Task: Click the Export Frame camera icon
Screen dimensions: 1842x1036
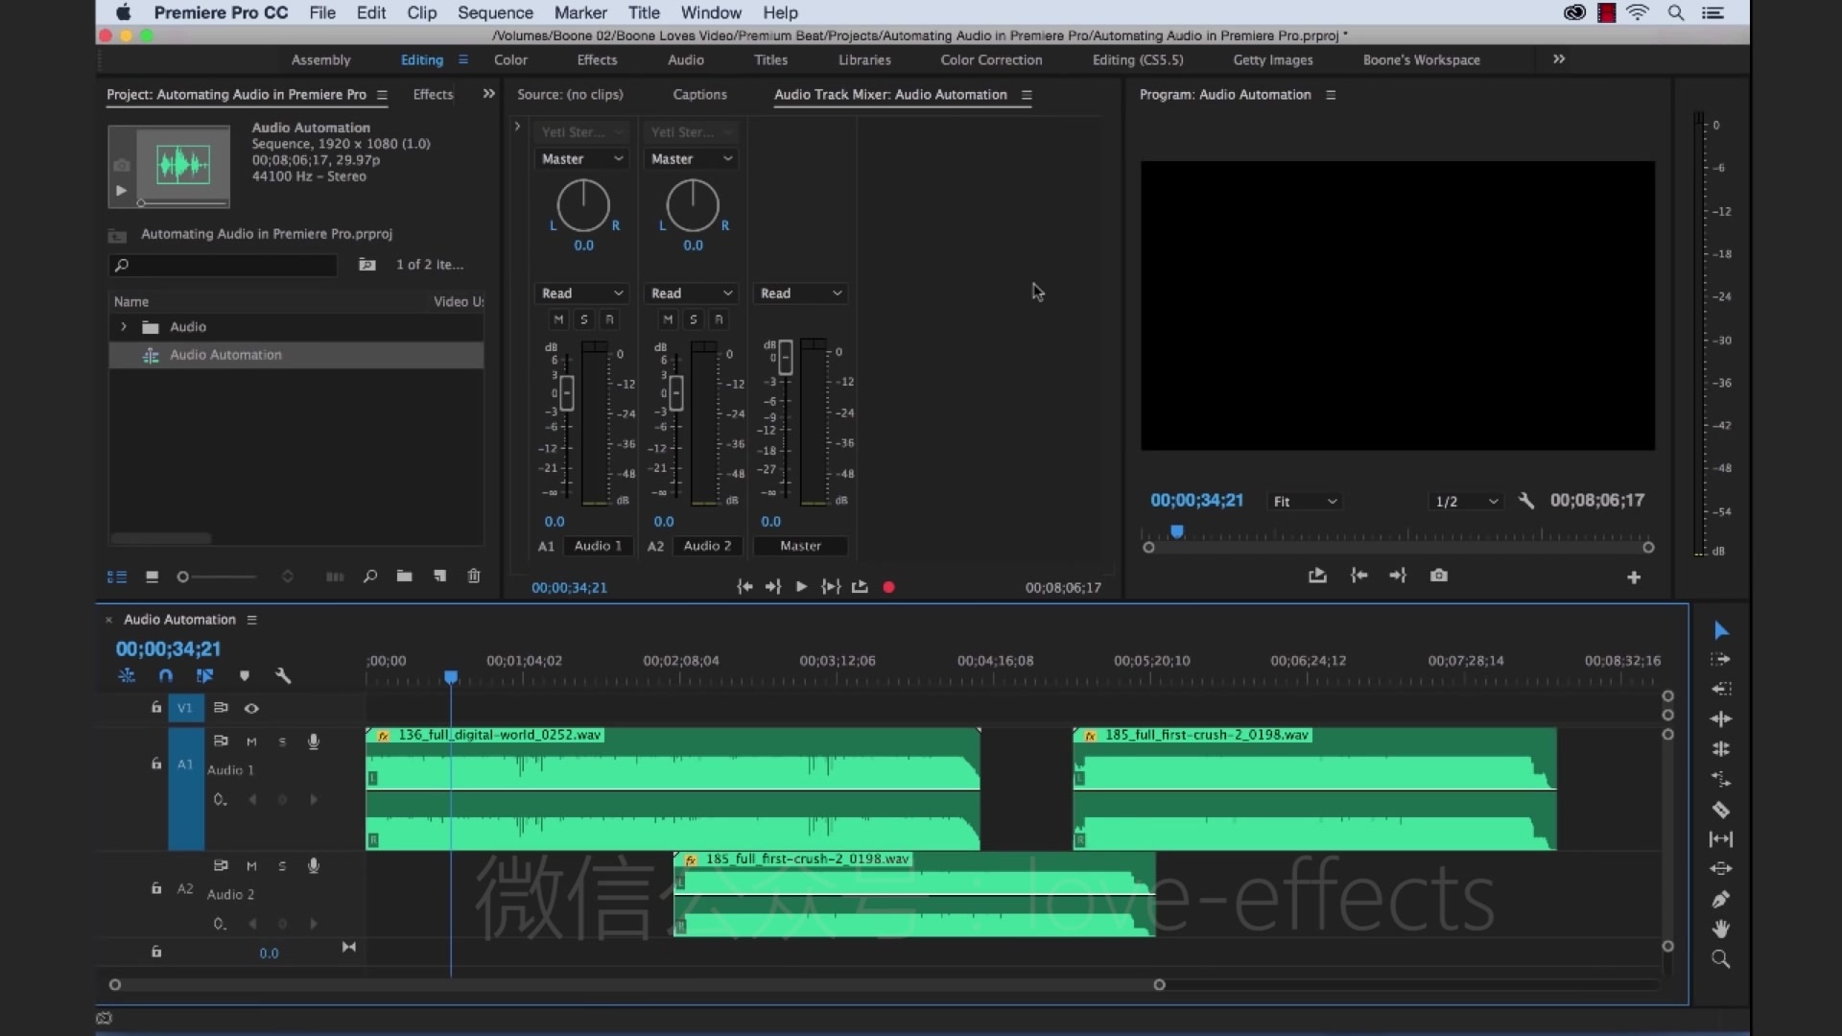Action: point(1439,576)
